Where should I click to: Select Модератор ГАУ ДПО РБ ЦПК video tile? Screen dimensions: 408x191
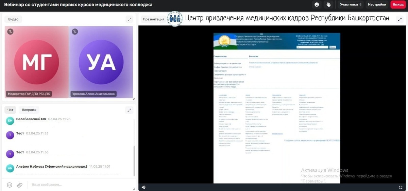point(37,62)
